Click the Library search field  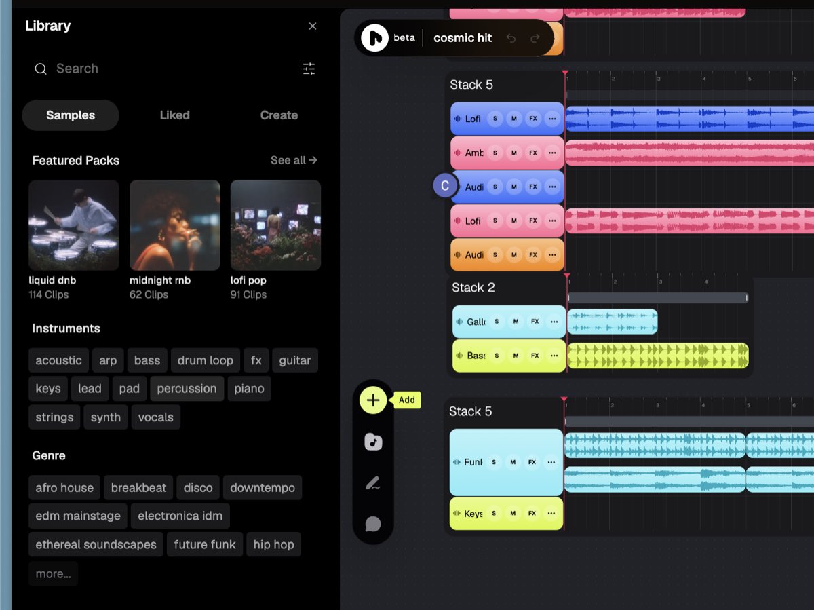click(163, 69)
